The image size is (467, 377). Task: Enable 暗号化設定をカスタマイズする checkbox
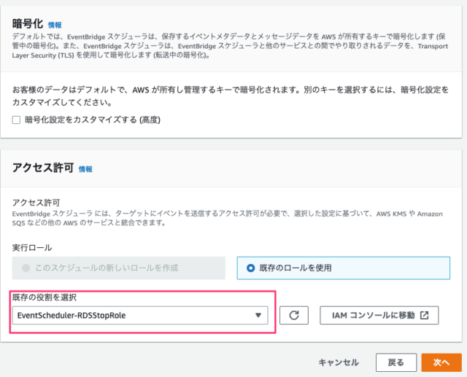[16, 120]
